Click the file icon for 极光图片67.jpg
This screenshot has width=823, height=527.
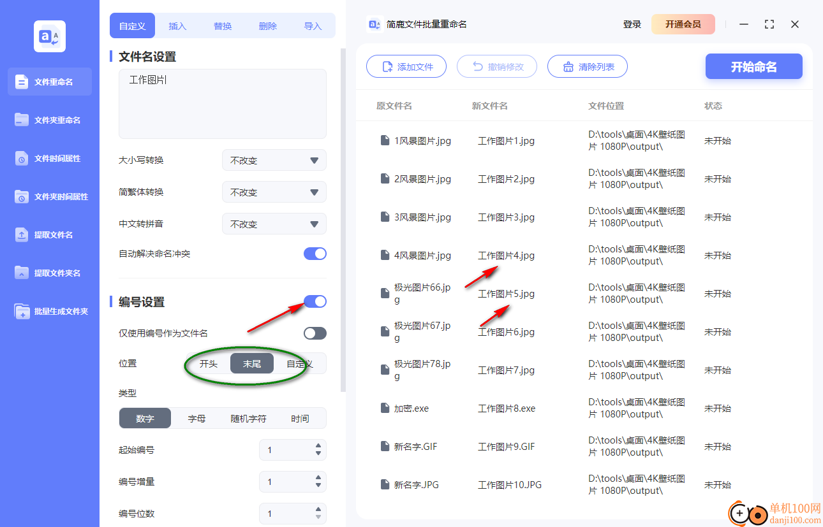click(x=385, y=331)
